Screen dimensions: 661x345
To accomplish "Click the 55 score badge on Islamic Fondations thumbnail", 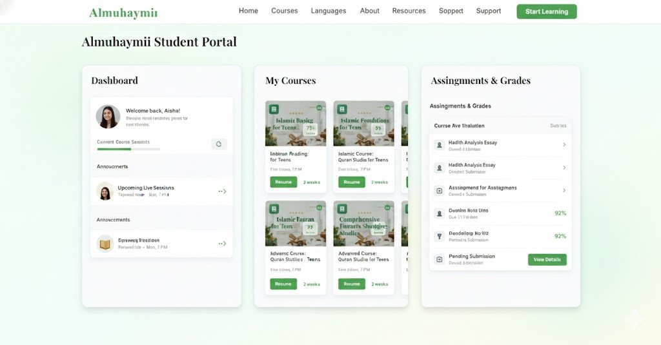I will click(378, 130).
